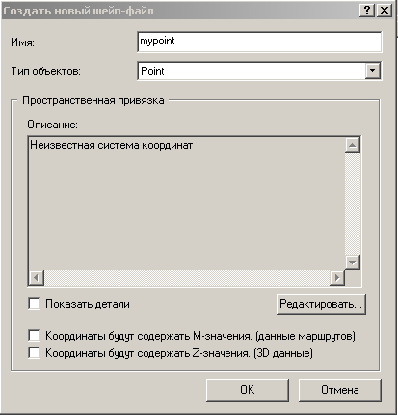
Task: Click the right arrow of horizontal scrollbar
Action: 337,277
